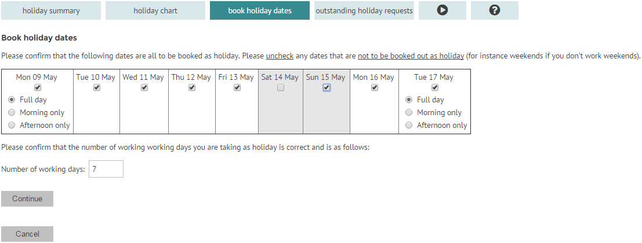Go to outstanding holiday requests tab
The width and height of the screenshot is (642, 243).
pos(364,10)
